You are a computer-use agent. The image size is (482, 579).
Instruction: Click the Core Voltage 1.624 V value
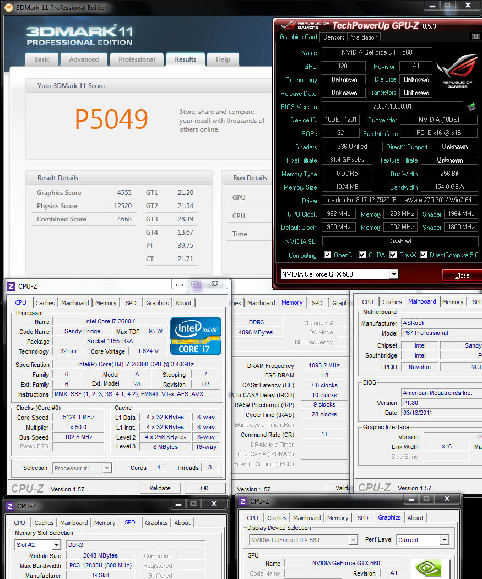coord(148,351)
